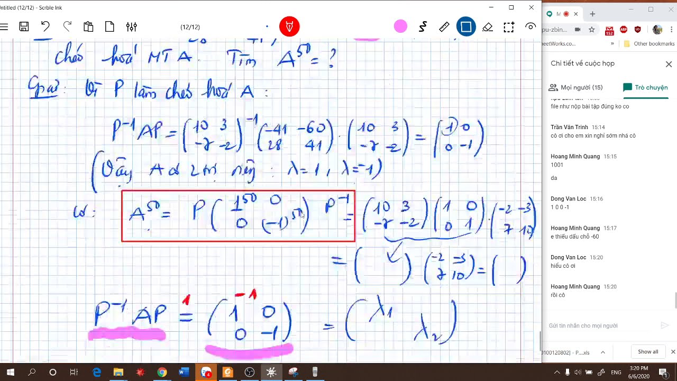Select the eraser tool
This screenshot has width=677, height=381.
point(488,26)
